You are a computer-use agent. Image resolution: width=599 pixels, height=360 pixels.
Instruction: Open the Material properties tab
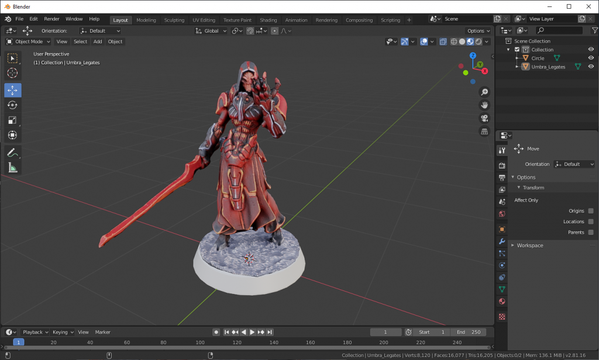(501, 302)
